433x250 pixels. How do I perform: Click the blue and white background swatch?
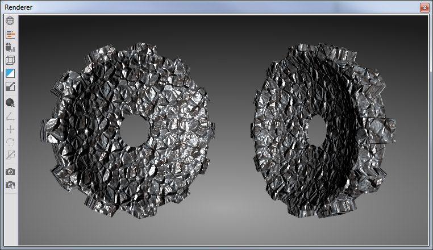pos(10,73)
